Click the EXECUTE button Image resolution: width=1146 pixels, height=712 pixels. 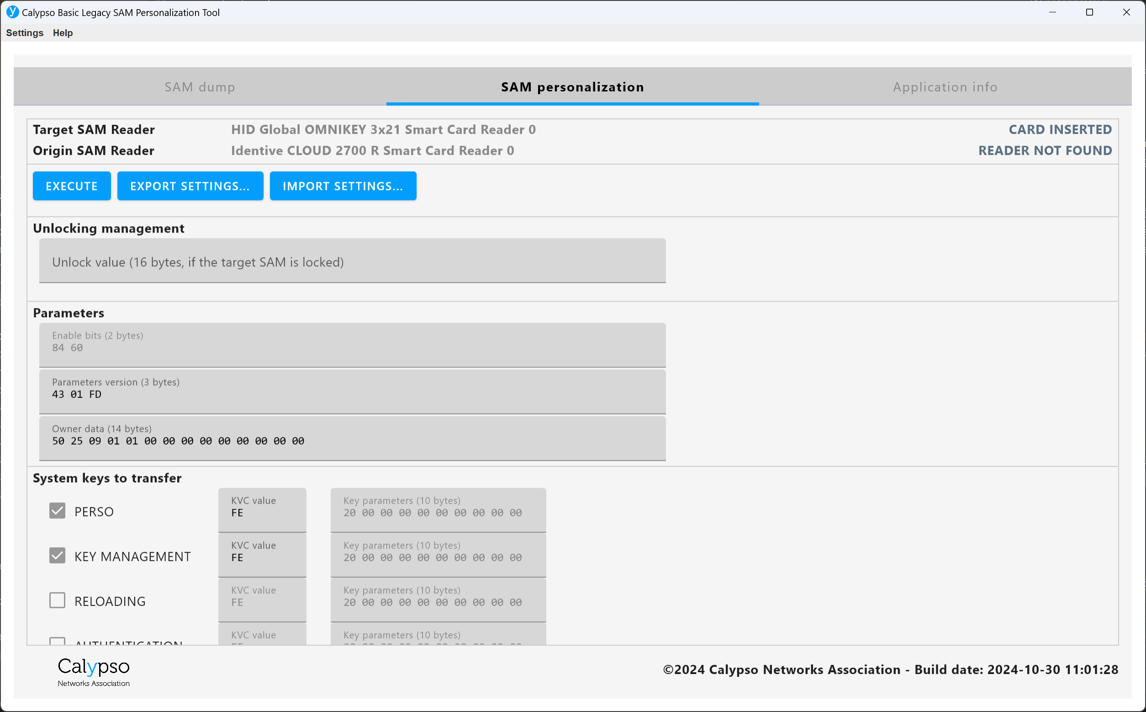(x=72, y=186)
